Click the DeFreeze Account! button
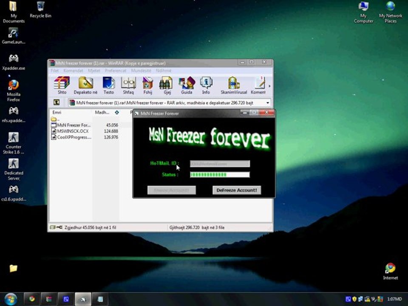Viewport: 408px width, 306px height. pyautogui.click(x=237, y=190)
